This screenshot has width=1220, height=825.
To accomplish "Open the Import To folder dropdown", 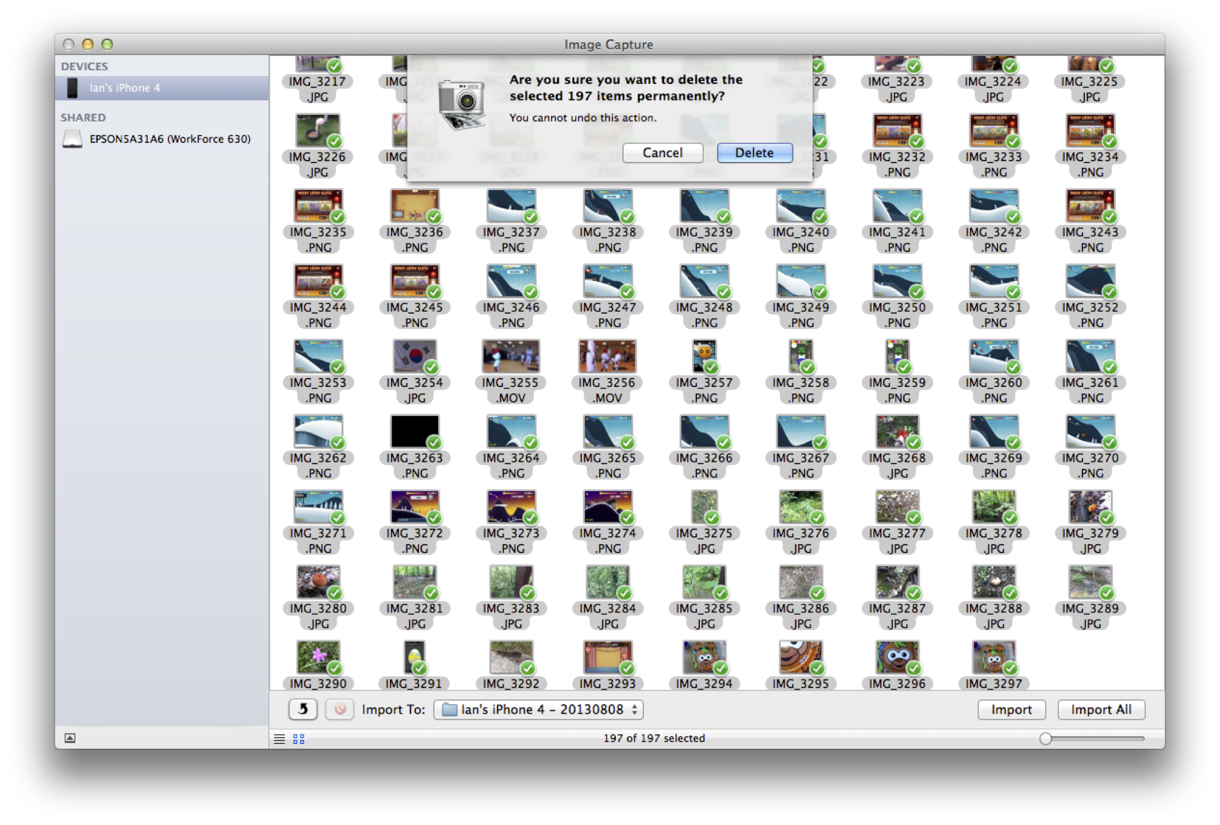I will (539, 710).
